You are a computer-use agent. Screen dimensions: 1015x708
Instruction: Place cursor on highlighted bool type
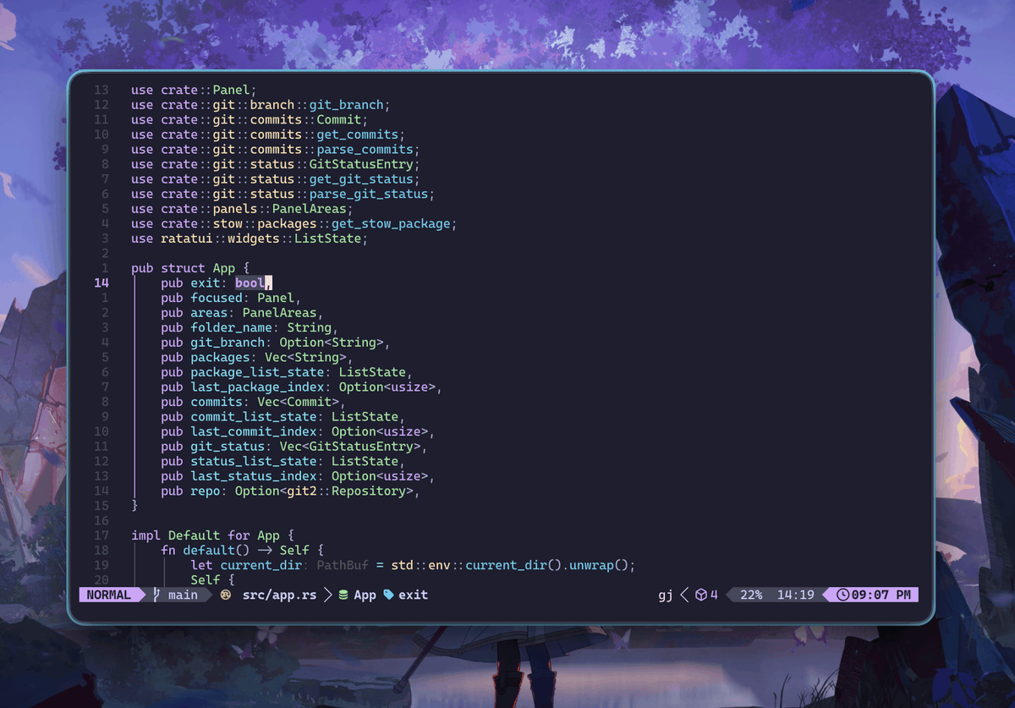pyautogui.click(x=250, y=283)
